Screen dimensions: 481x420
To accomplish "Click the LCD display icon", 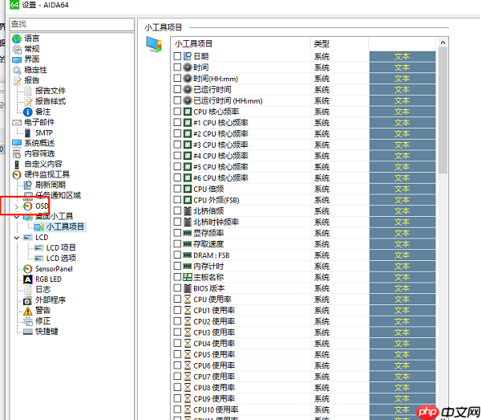I will (x=28, y=238).
